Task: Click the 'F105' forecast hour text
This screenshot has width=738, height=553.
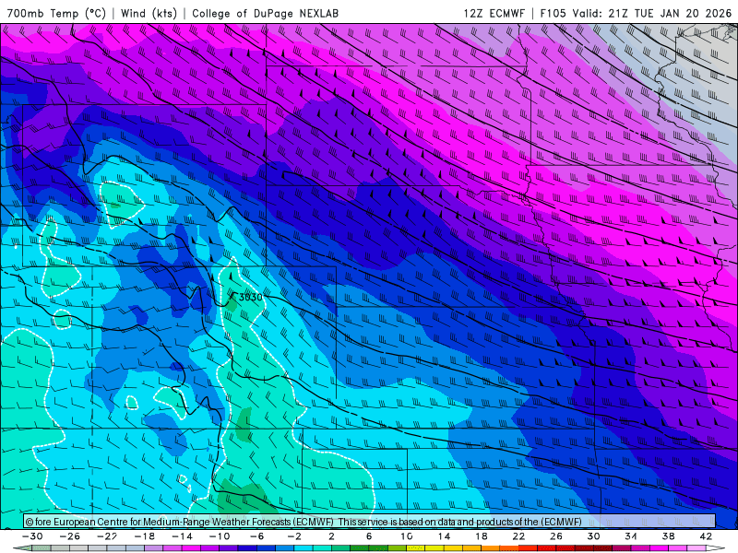Action: (553, 13)
